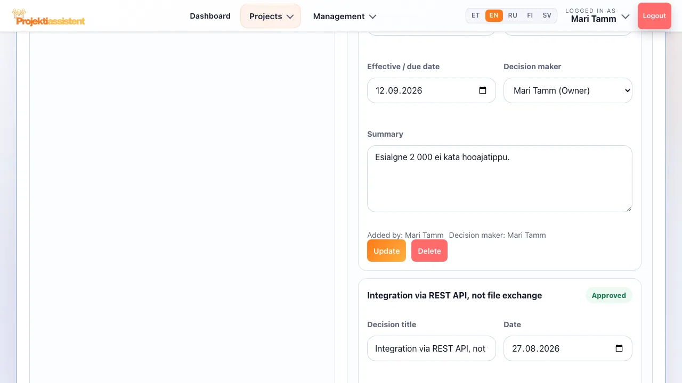Expand the Projects menu

point(271,16)
